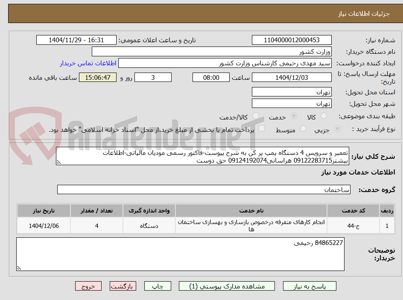The width and height of the screenshot is (403, 300).
Task: Click service name cell انجام کارهای متفرقه
Action: [251, 225]
